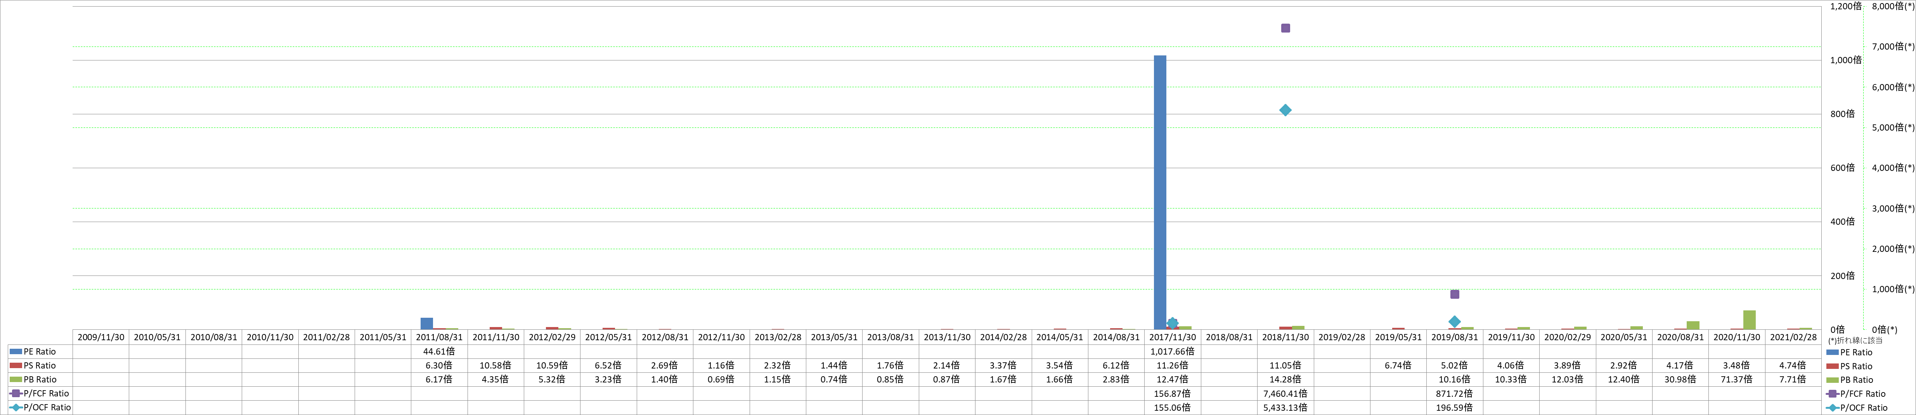This screenshot has width=1916, height=415.
Task: Select the P/OCF value 155.06倍 cell
Action: click(1172, 408)
